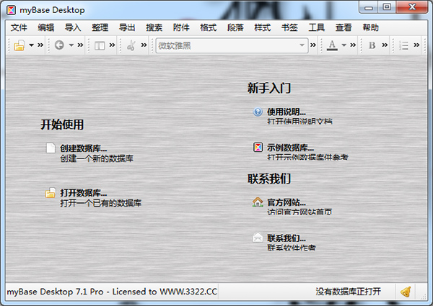
Task: Toggle the panel layout view icon
Action: (x=100, y=45)
